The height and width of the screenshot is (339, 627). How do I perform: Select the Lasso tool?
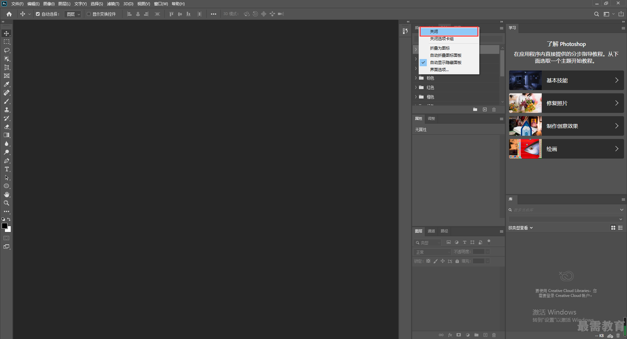7,50
